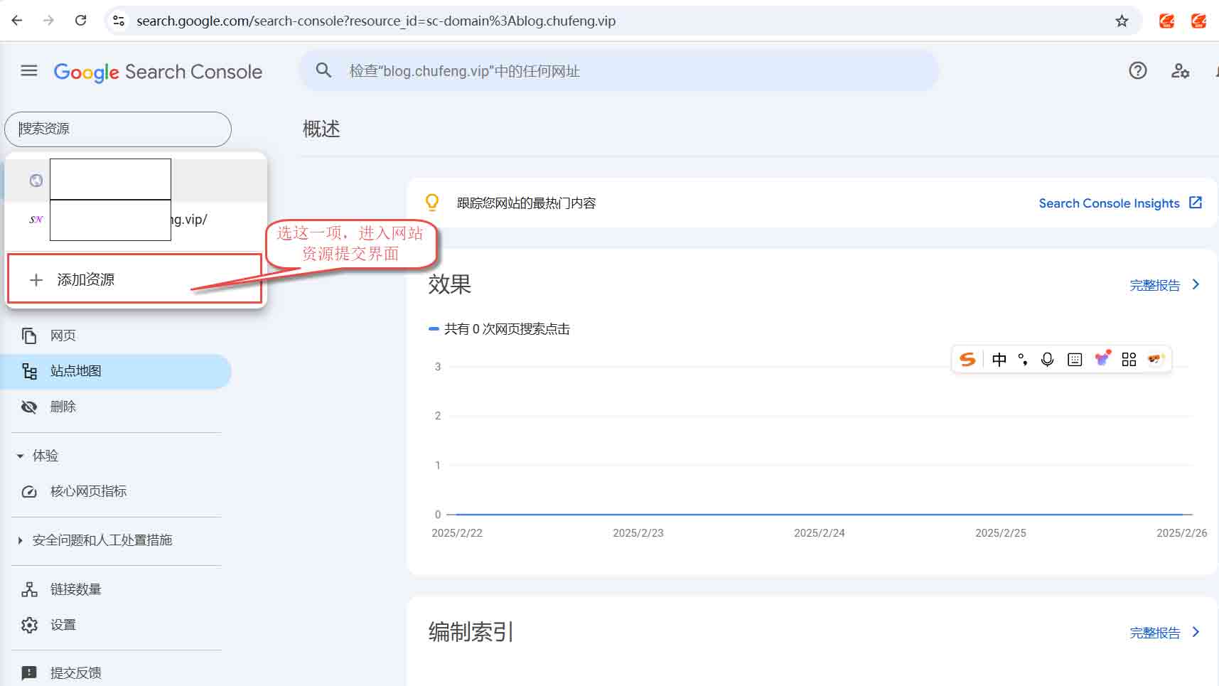Click the sitemap tree icon in sidebar
1219x686 pixels.
point(29,371)
